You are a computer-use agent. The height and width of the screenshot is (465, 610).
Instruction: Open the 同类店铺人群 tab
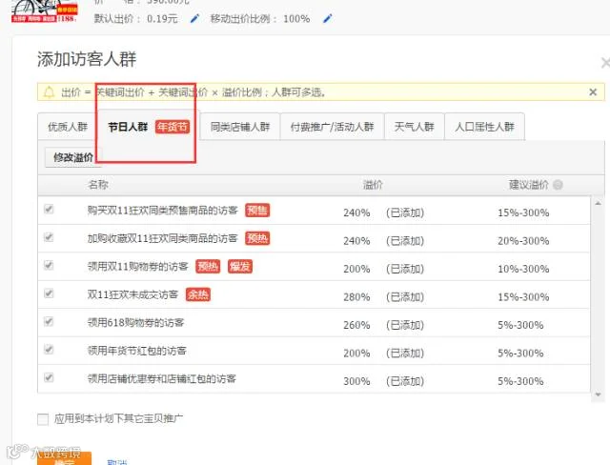pos(239,127)
